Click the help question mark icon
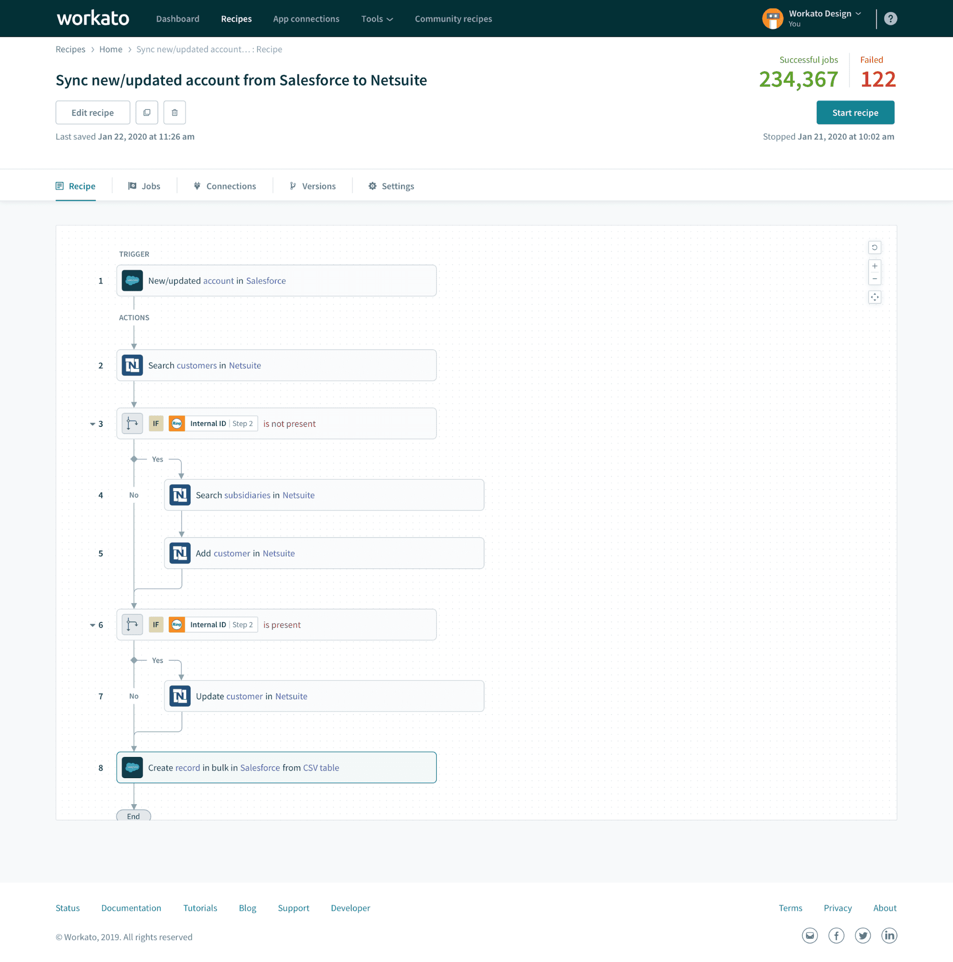The image size is (953, 962). [890, 18]
